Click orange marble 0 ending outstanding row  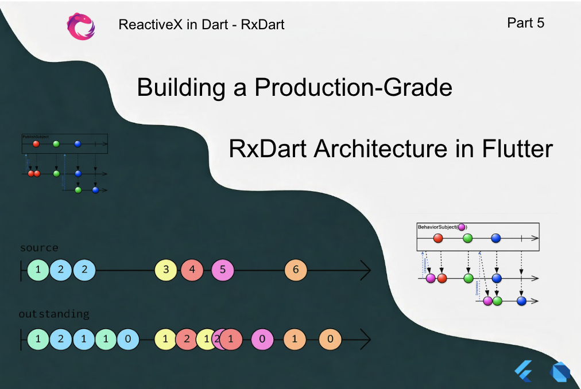tap(330, 339)
